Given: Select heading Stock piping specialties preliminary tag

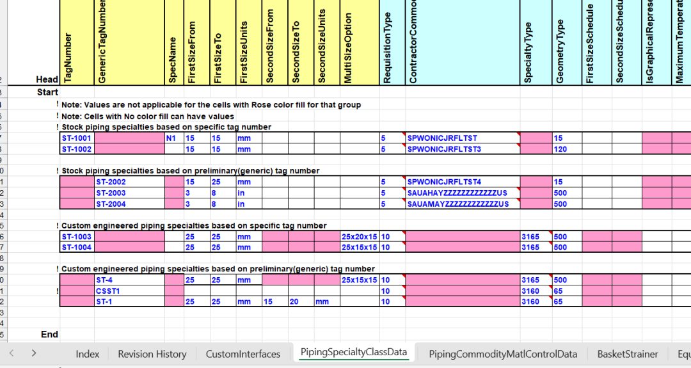Looking at the screenshot, I should (191, 170).
